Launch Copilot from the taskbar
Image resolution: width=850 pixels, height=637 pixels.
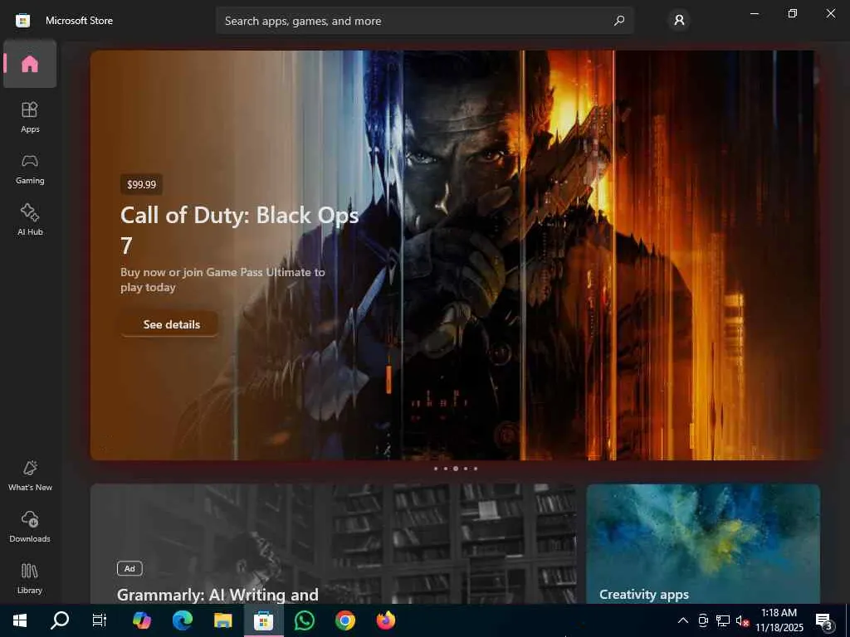coord(141,620)
